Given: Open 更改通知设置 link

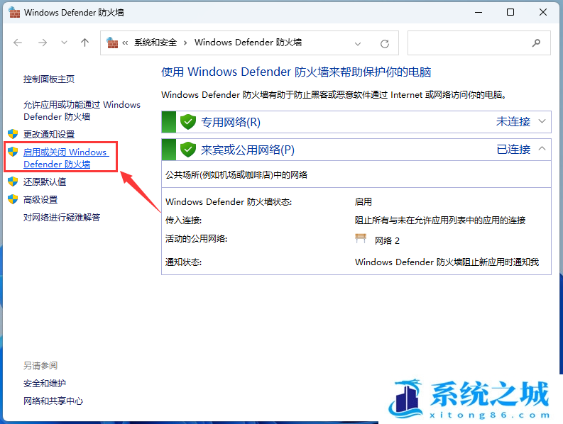Looking at the screenshot, I should click(49, 134).
